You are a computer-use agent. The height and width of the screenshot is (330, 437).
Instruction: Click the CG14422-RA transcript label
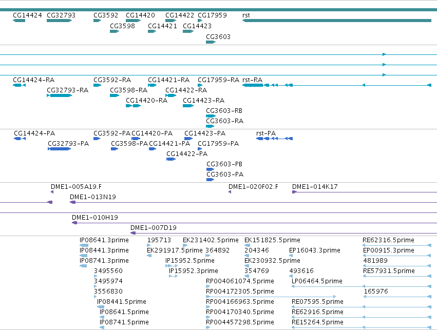pyautogui.click(x=186, y=90)
